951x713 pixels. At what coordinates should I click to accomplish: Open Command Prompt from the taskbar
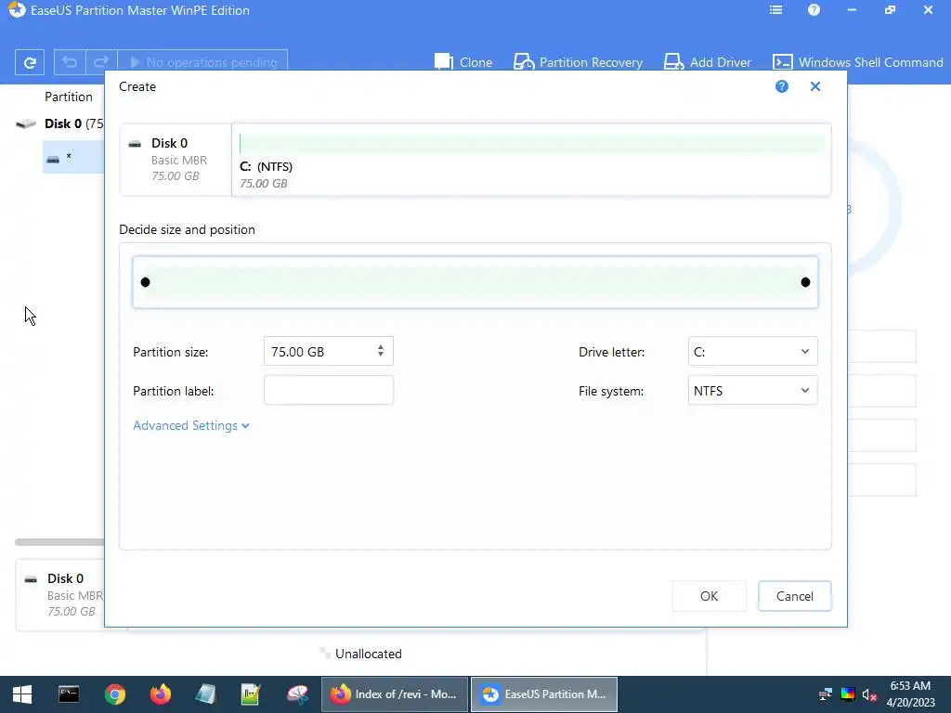coord(69,694)
